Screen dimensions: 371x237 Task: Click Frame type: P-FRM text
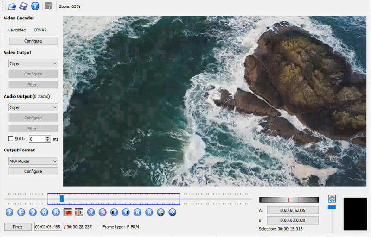[121, 227]
